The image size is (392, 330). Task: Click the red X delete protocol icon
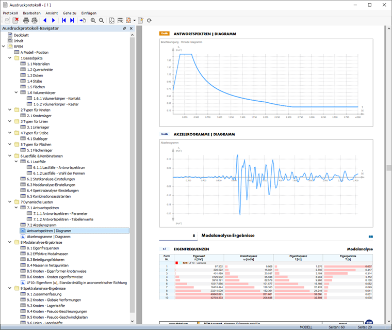coord(15,20)
